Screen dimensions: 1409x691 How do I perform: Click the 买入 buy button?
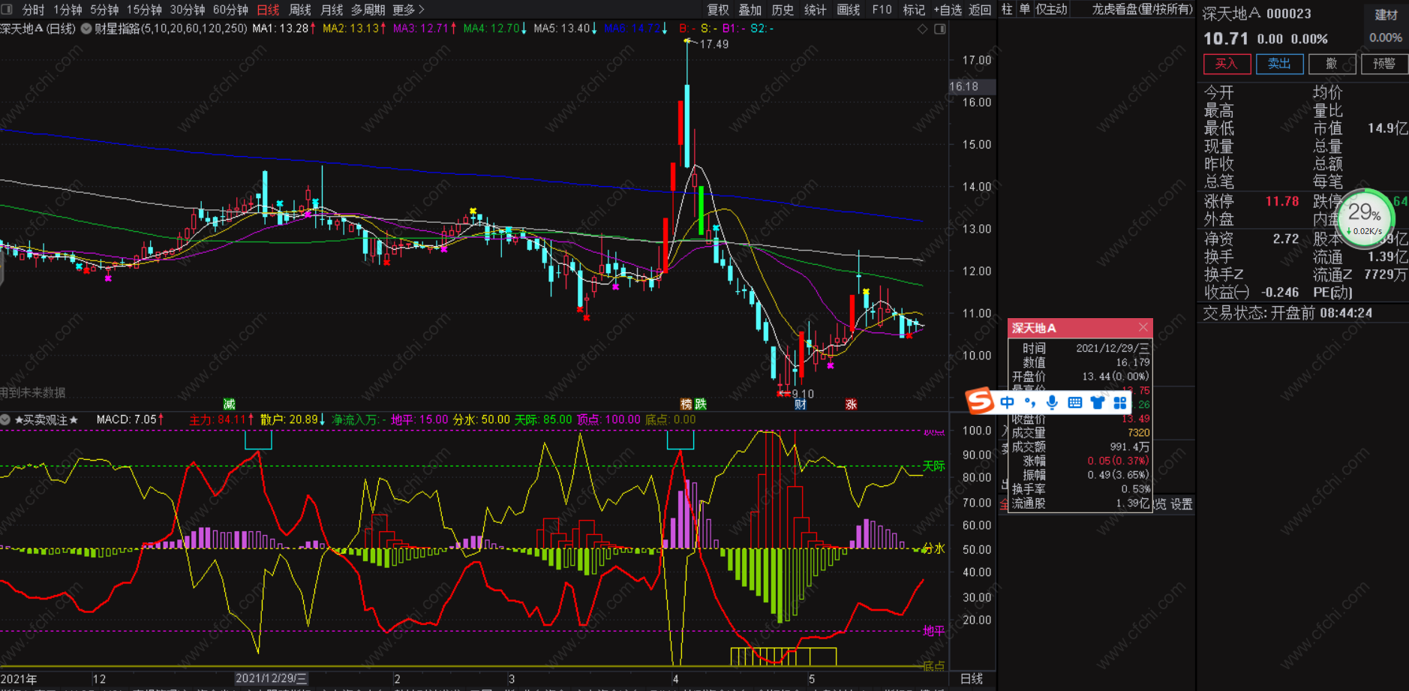[x=1227, y=64]
